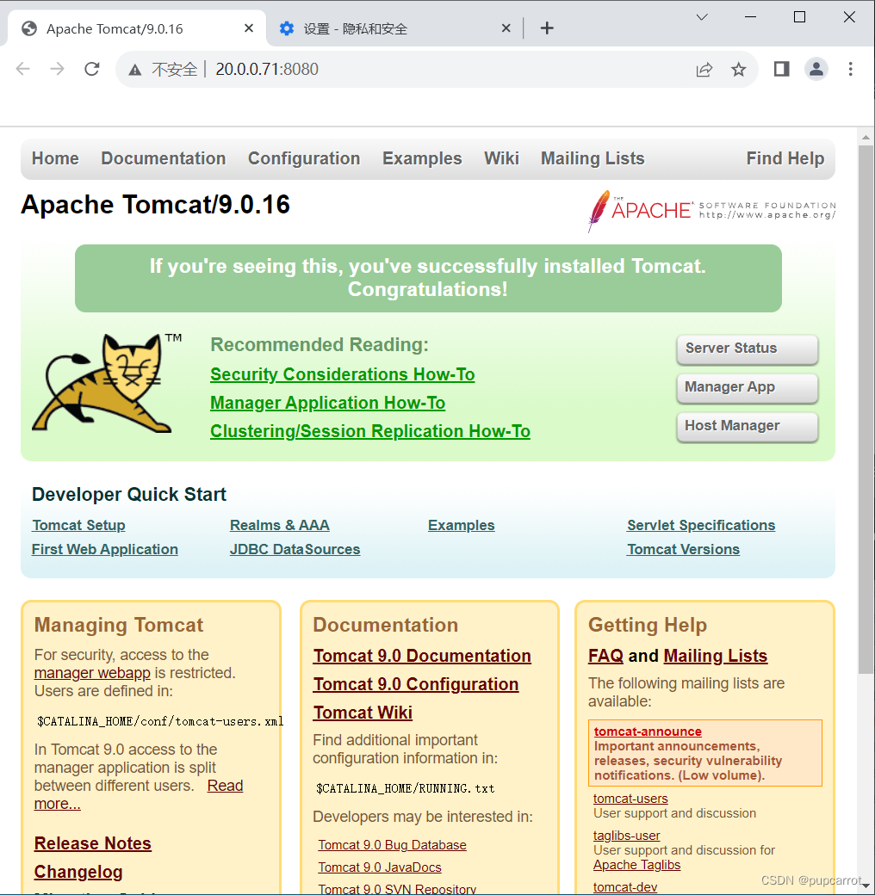Open Security Considerations How-To link
875x895 pixels.
342,374
